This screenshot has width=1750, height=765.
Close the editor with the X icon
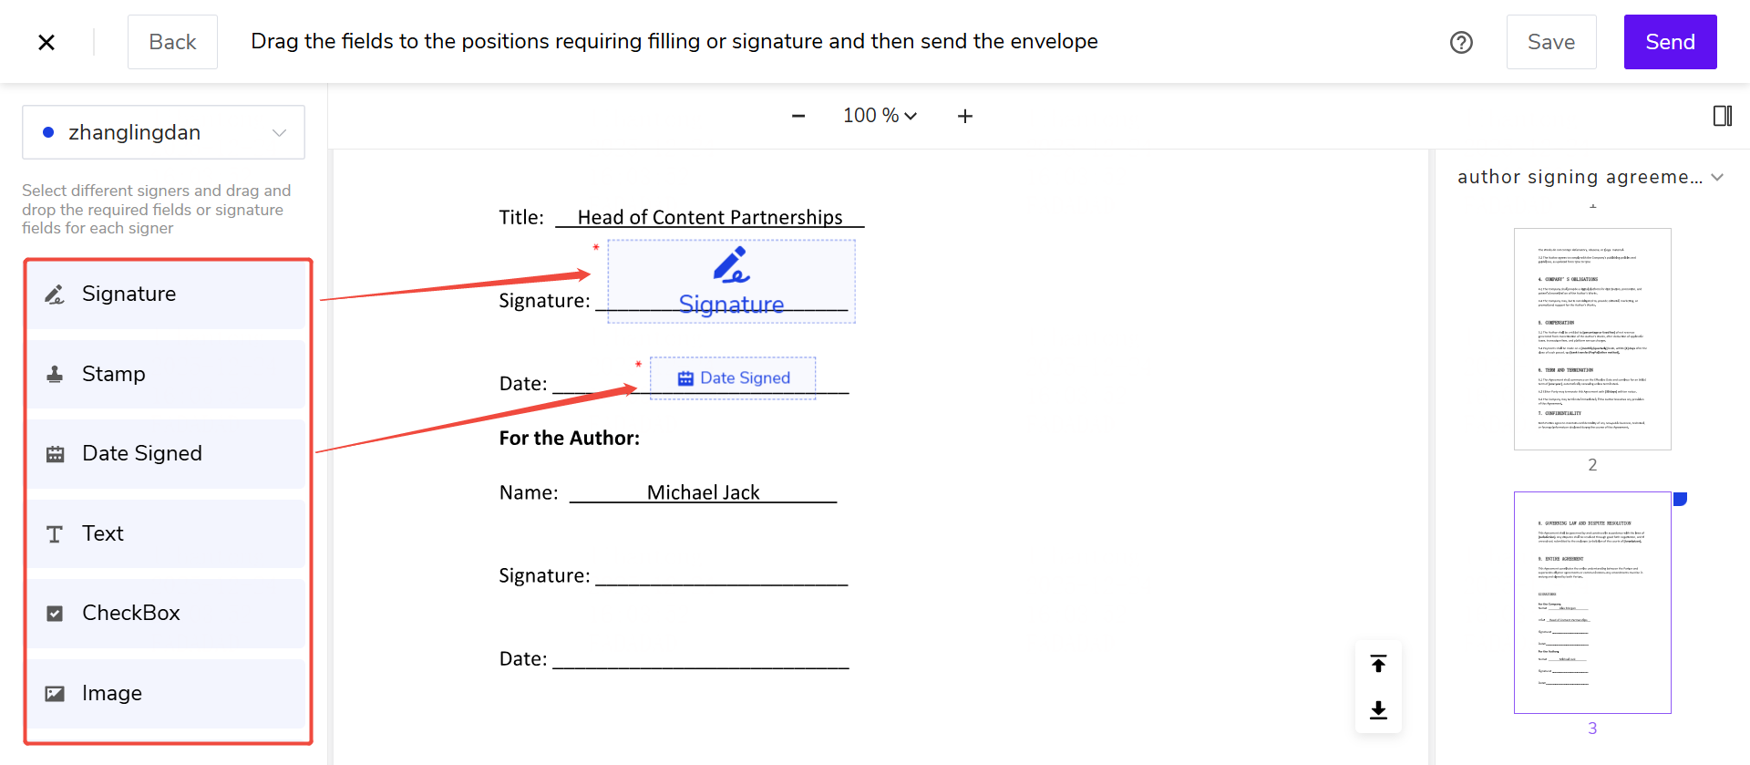point(46,42)
